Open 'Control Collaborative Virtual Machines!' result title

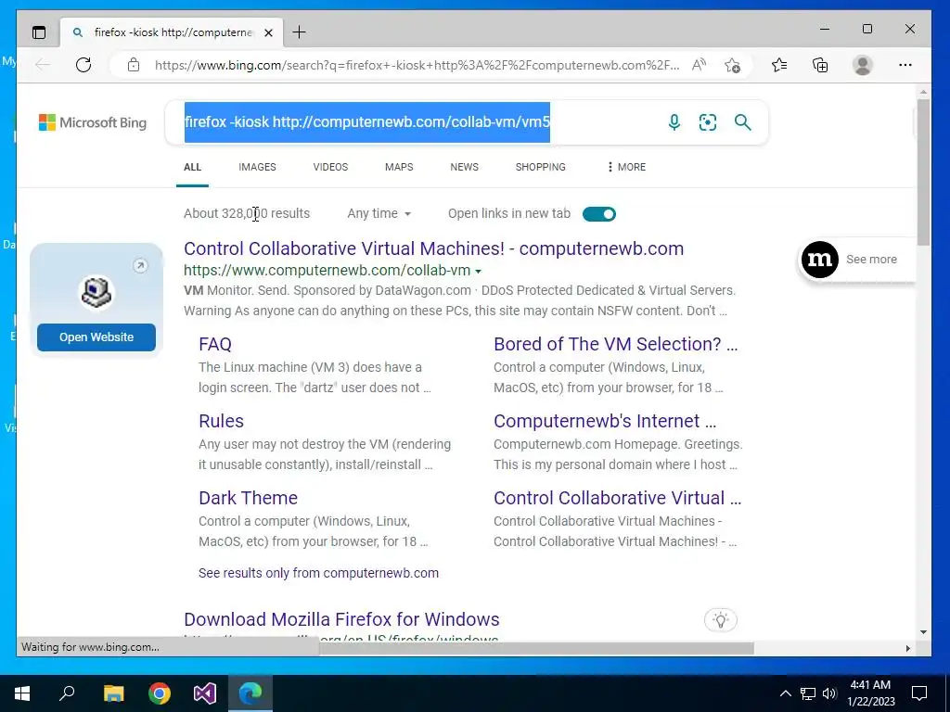point(434,248)
